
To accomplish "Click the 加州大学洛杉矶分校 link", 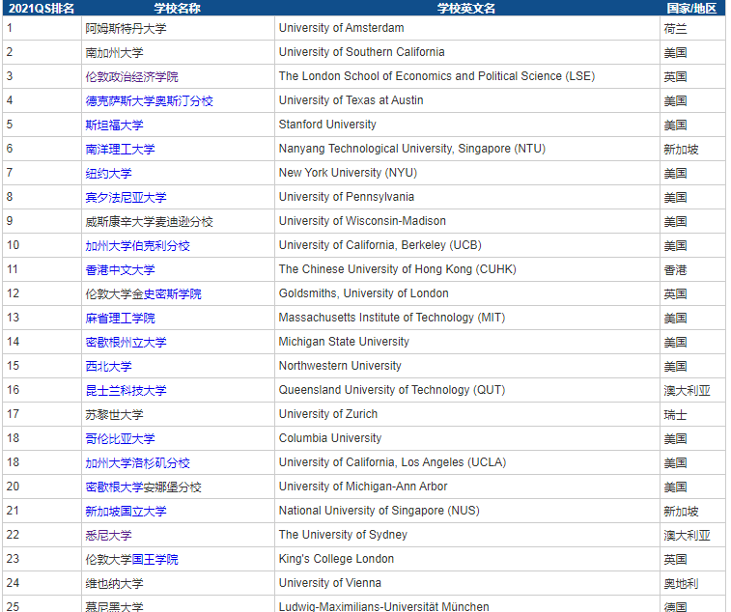I will (137, 462).
